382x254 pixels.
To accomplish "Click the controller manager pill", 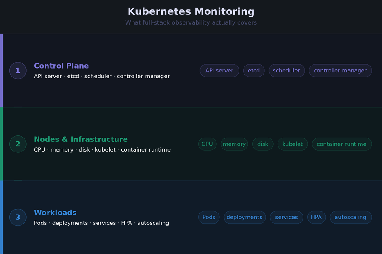I will tap(340, 71).
